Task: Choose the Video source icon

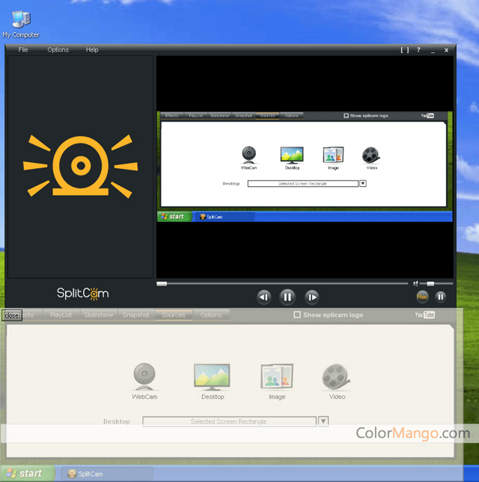Action: [337, 377]
